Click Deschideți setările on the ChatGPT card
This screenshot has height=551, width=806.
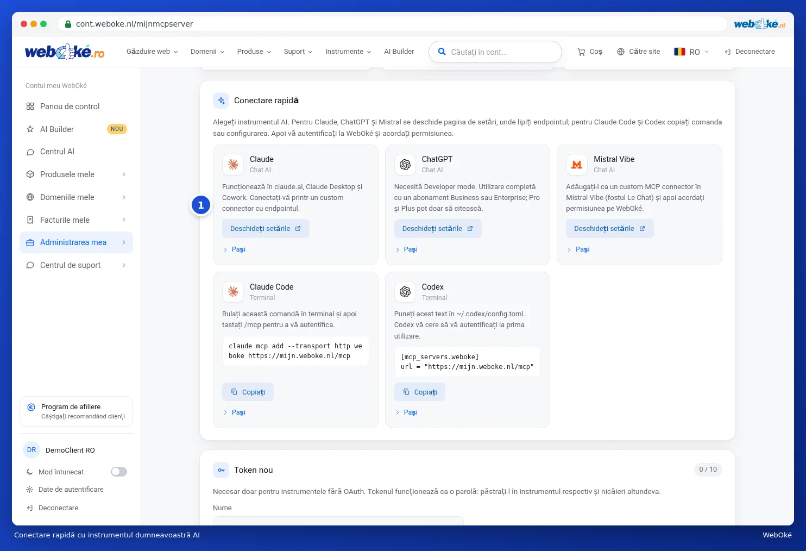click(438, 229)
